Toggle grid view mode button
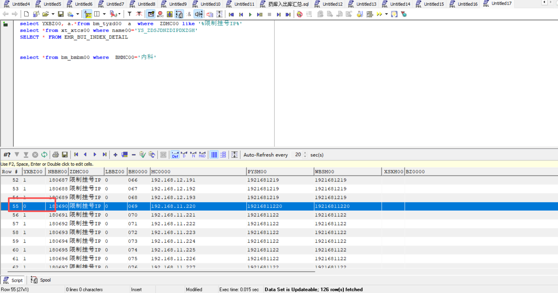Image resolution: width=558 pixels, height=293 pixels. coord(214,155)
